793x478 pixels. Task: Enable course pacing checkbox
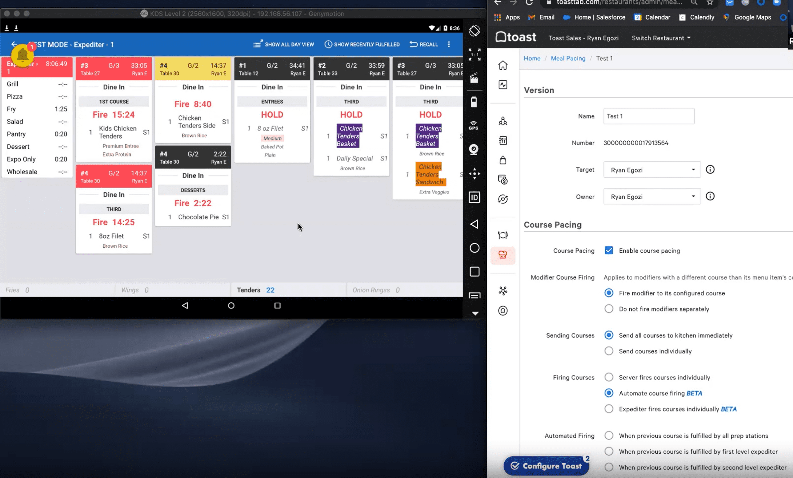click(x=608, y=250)
